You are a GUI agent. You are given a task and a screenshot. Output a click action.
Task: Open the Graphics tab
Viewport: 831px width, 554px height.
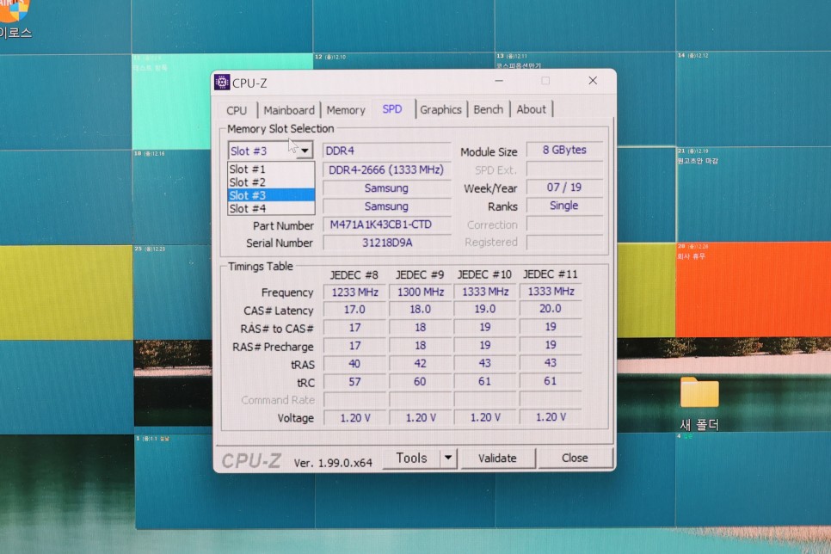(x=440, y=110)
